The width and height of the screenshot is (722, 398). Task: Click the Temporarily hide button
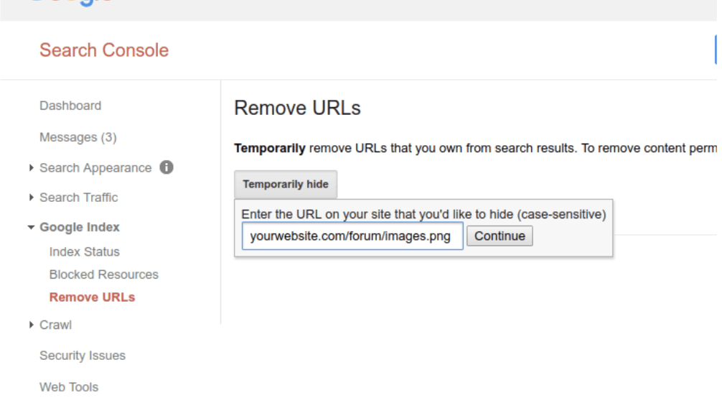286,185
